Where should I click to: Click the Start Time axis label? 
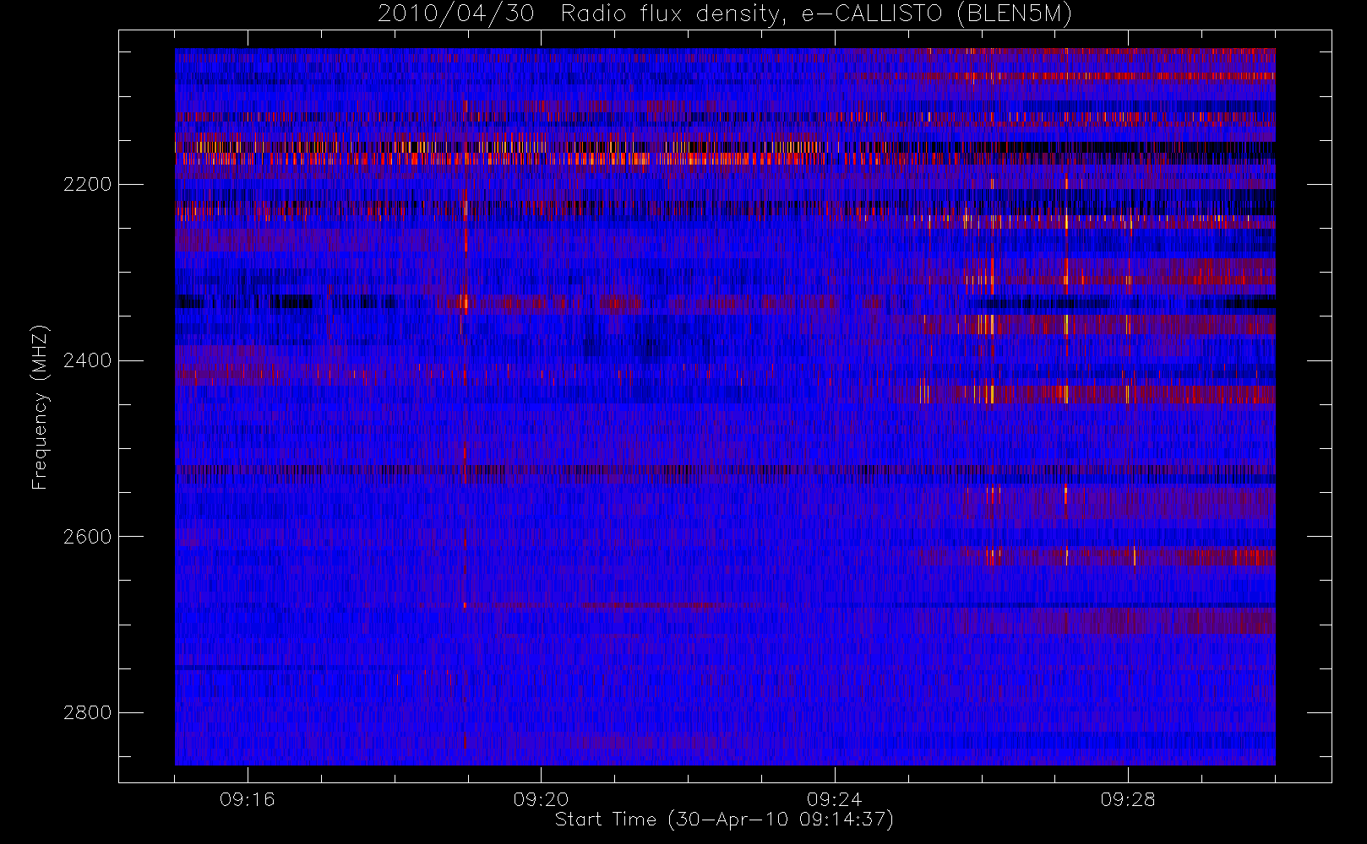724,820
